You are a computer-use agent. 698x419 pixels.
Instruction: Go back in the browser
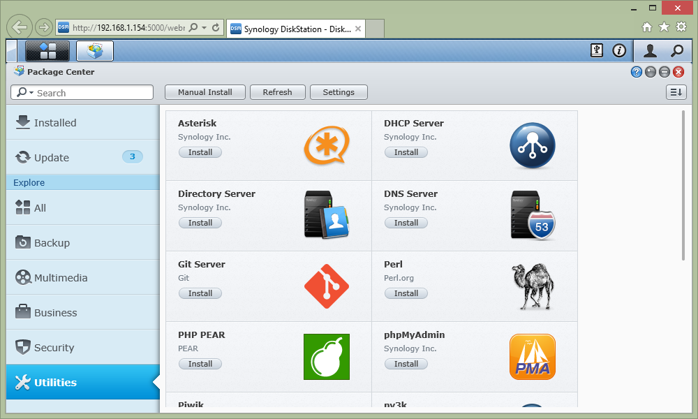(20, 27)
